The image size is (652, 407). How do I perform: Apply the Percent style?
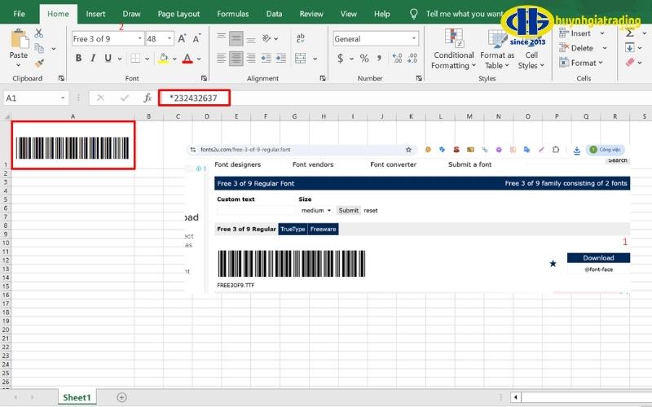tap(364, 58)
